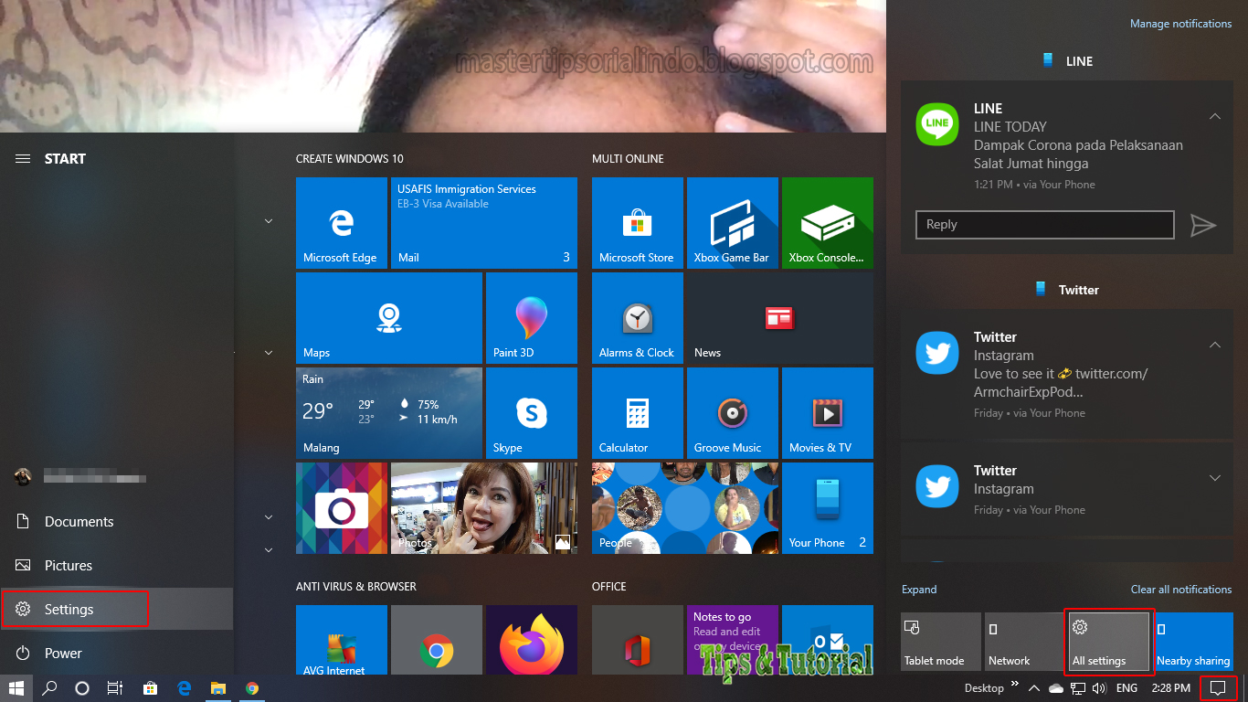Type a reply in LINE Reply field
The height and width of the screenshot is (702, 1248).
1044,225
